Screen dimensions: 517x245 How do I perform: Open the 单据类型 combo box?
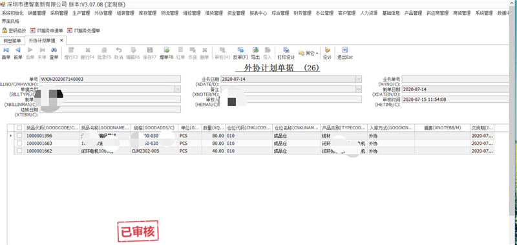click(x=178, y=89)
